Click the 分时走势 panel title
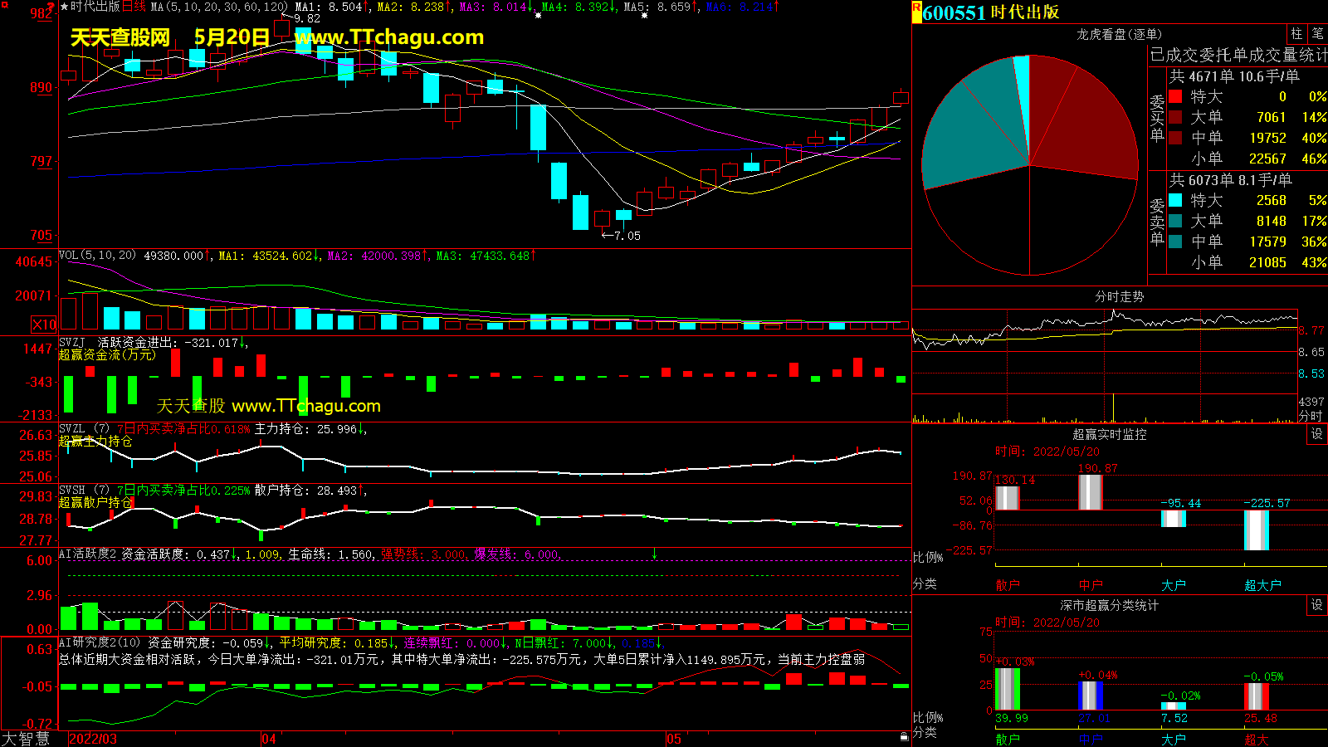This screenshot has height=747, width=1328. click(x=1119, y=296)
